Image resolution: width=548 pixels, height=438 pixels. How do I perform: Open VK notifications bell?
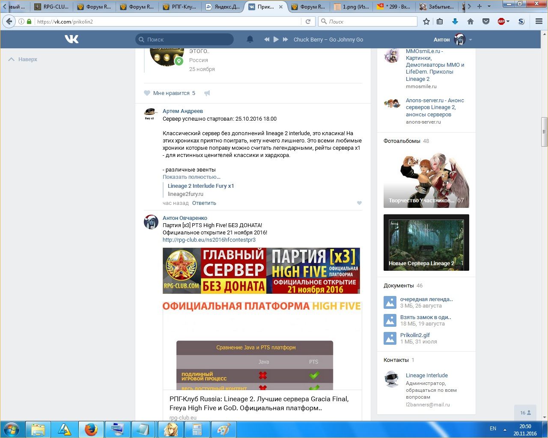tap(250, 39)
